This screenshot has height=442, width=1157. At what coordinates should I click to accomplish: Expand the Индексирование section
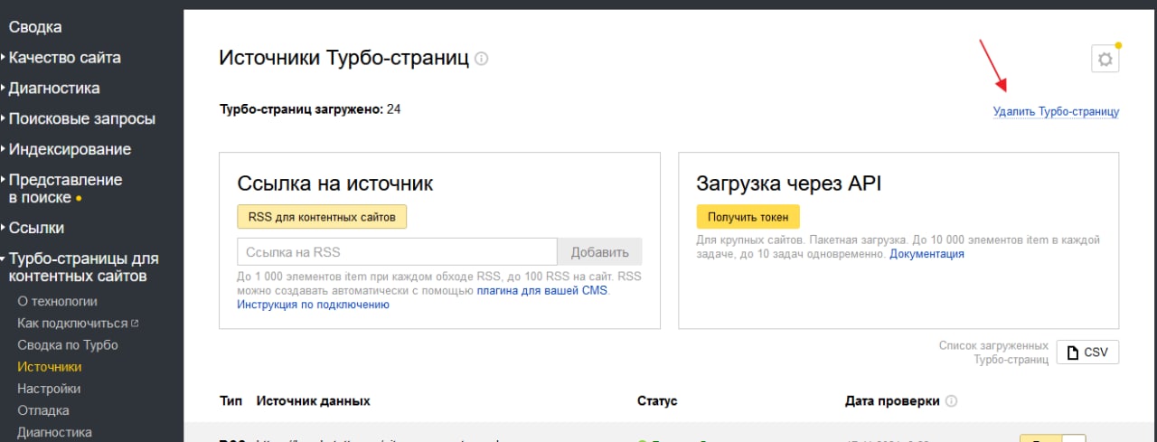tap(70, 149)
